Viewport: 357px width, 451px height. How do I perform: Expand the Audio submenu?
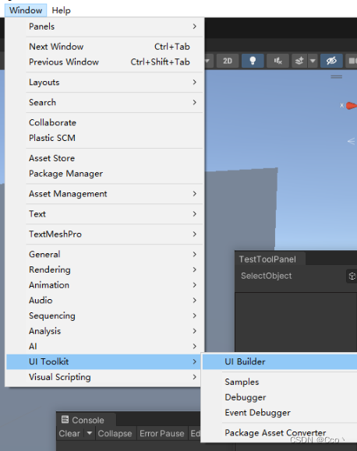pyautogui.click(x=105, y=301)
